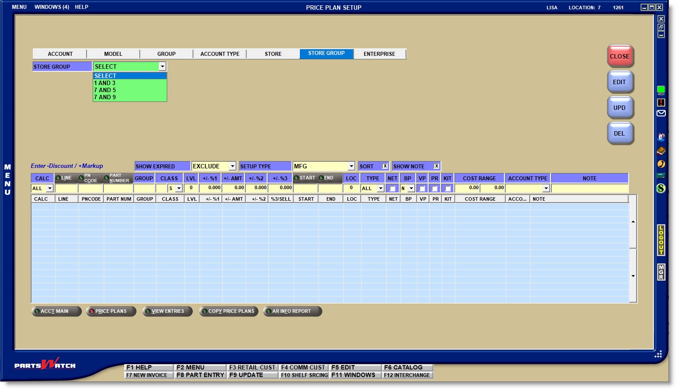
Task: Expand the ACCOUNT TYPE filter dropdown
Action: [546, 188]
